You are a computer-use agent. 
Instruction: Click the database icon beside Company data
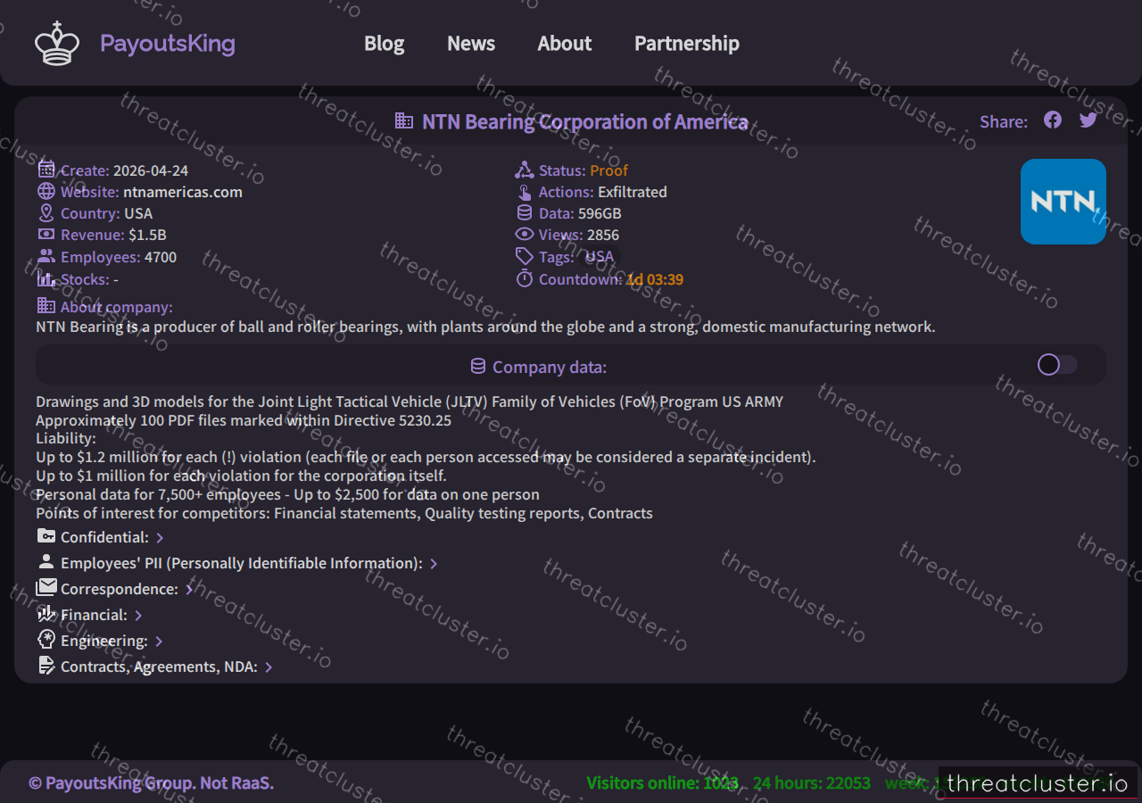click(478, 367)
